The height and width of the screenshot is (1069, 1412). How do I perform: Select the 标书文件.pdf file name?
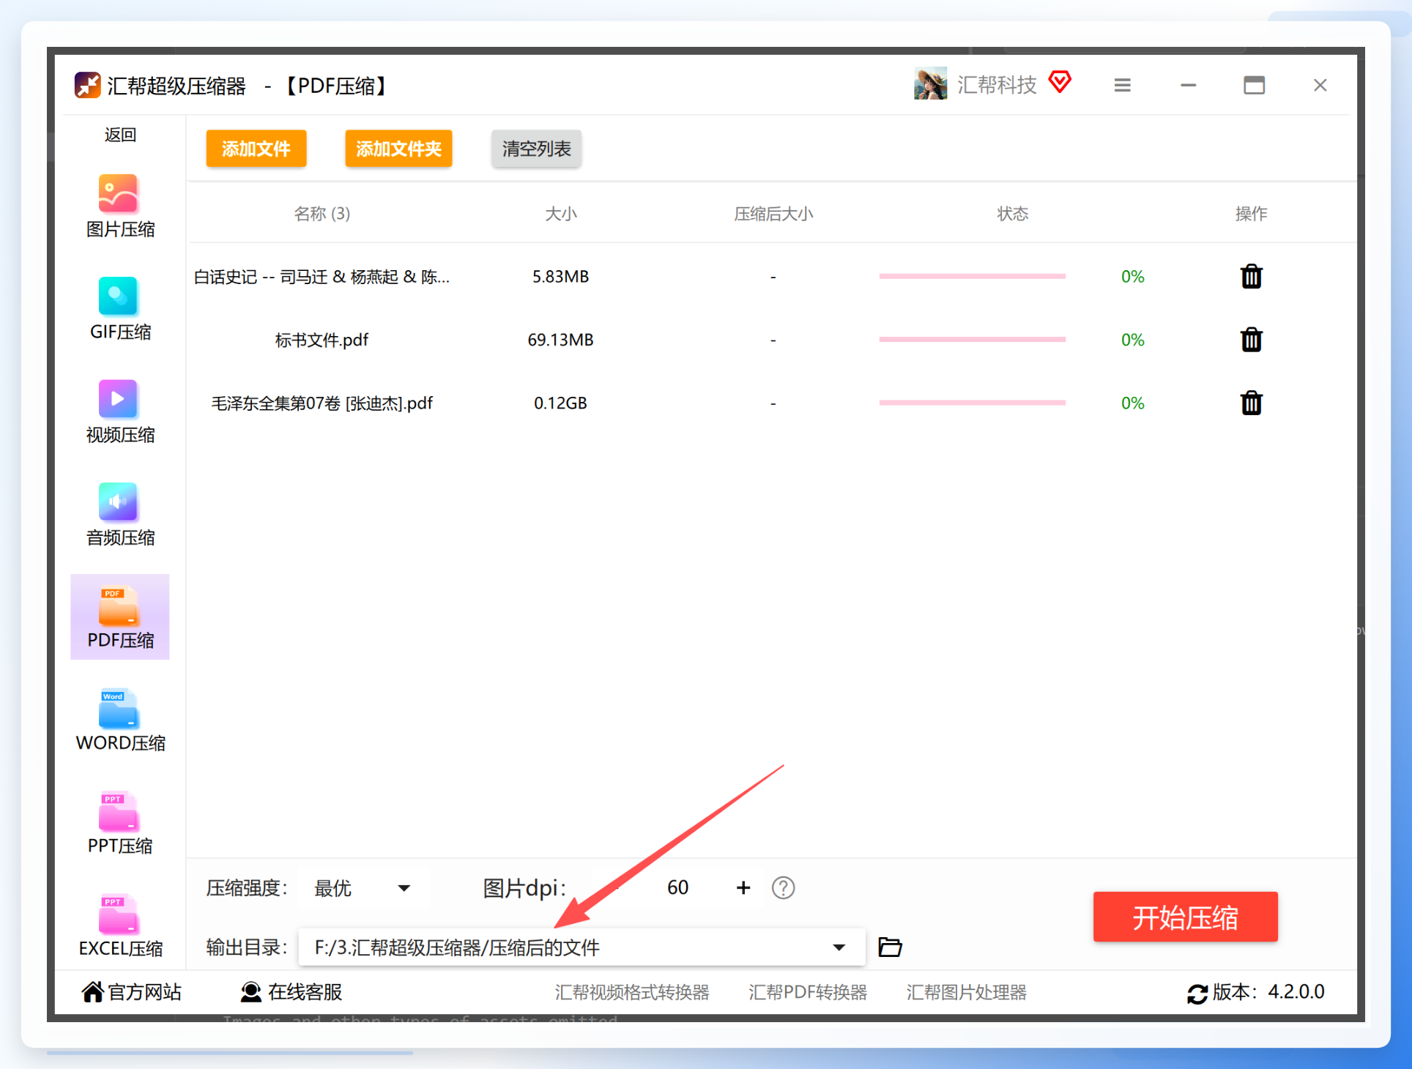click(x=322, y=340)
